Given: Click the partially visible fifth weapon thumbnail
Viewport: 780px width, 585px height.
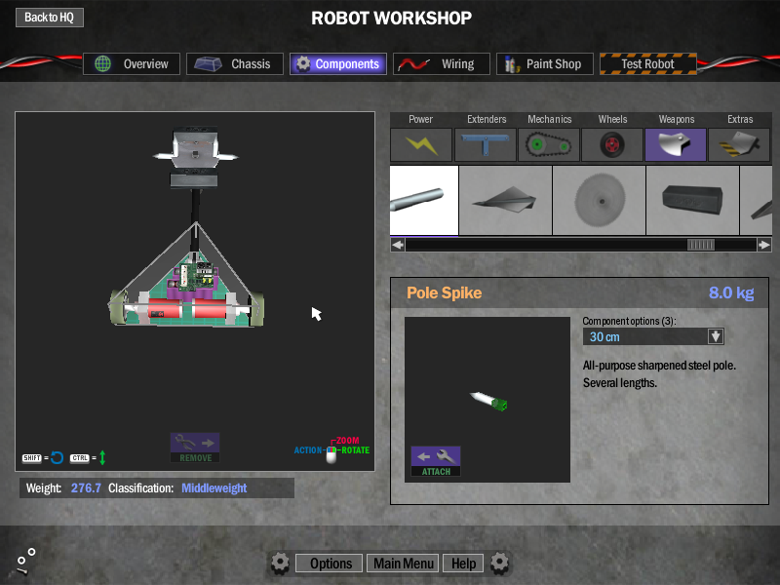Looking at the screenshot, I should click(x=757, y=201).
